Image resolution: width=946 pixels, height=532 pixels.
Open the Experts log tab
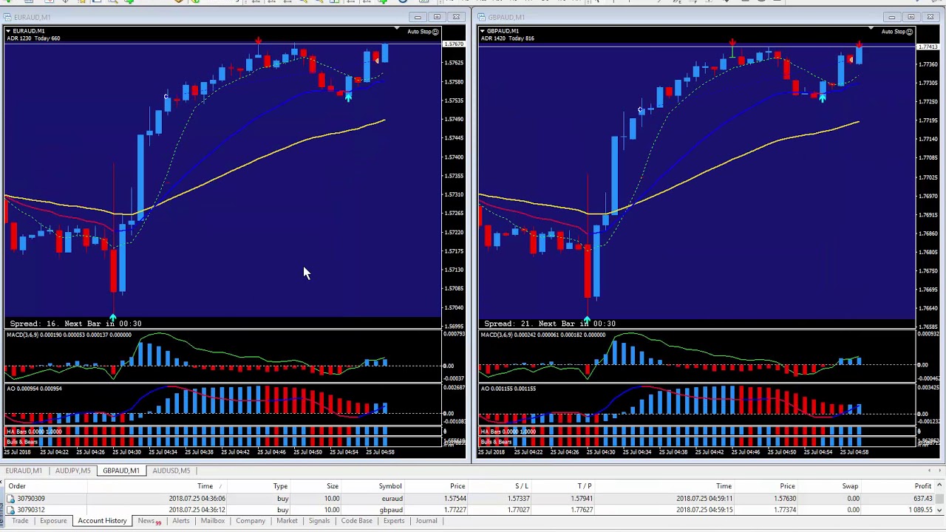[393, 521]
